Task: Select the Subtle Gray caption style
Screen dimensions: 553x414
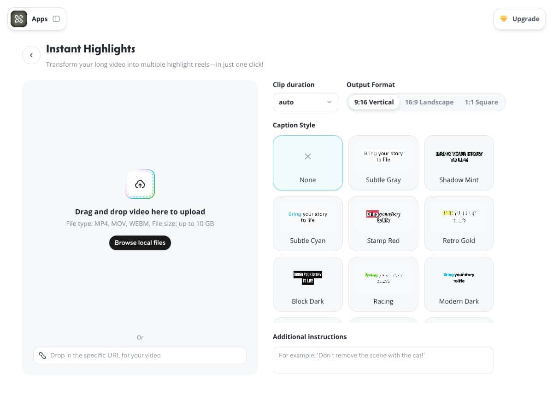Action: coord(383,163)
